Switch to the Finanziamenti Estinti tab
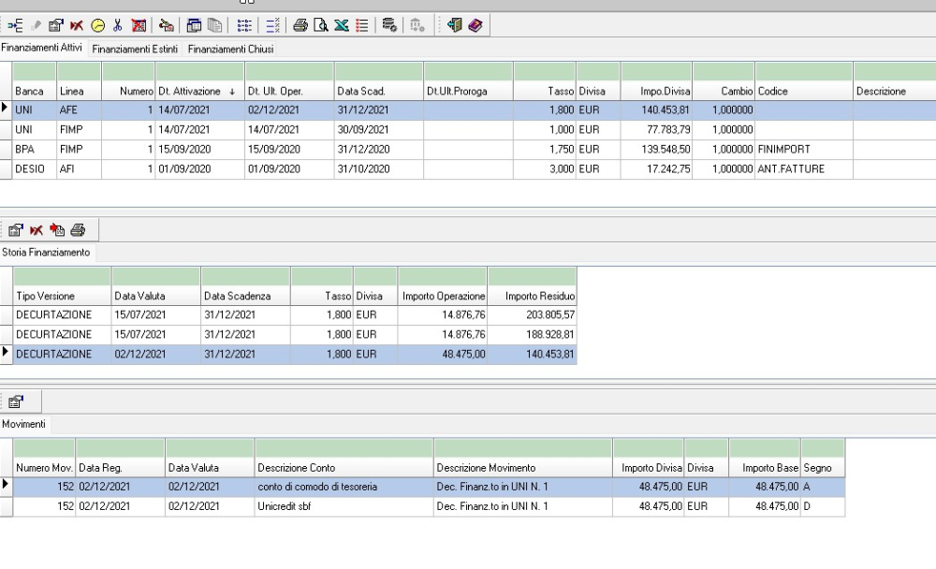 click(137, 49)
